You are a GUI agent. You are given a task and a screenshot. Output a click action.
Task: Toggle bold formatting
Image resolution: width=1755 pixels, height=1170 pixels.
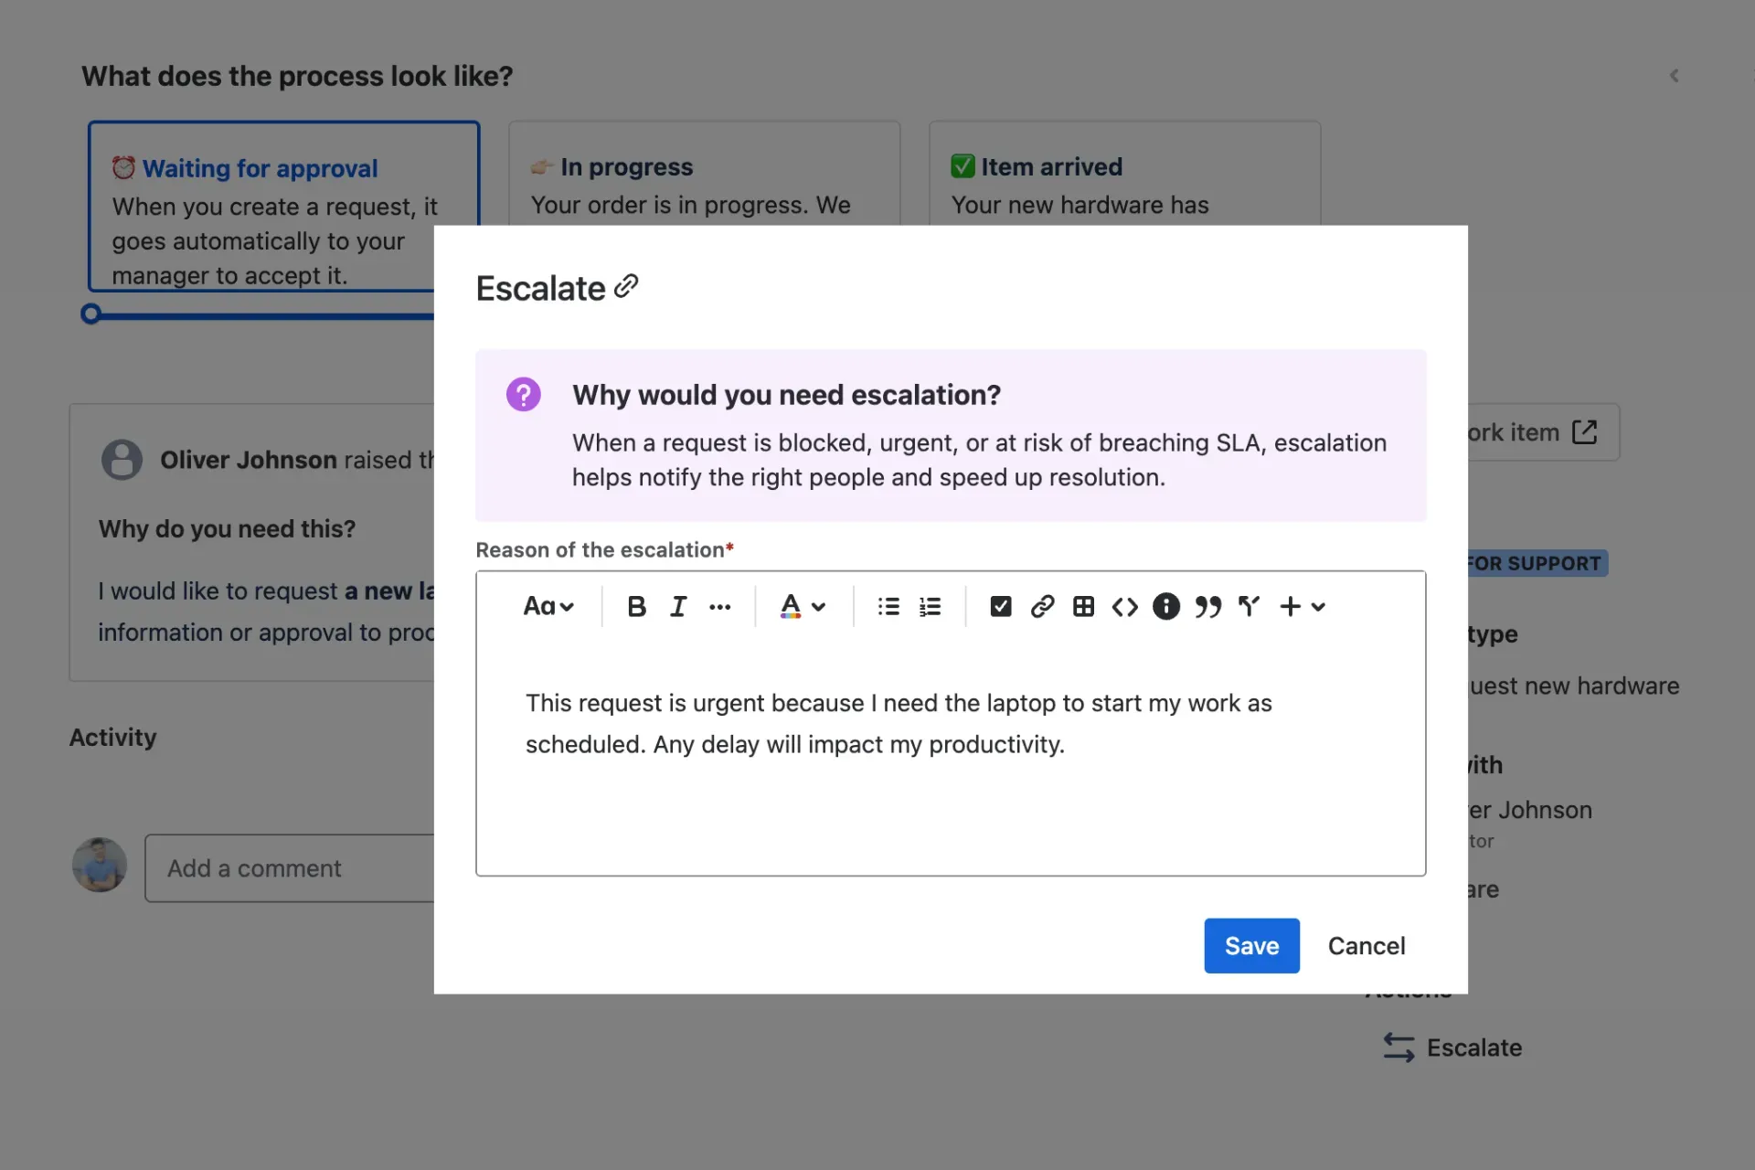tap(636, 606)
